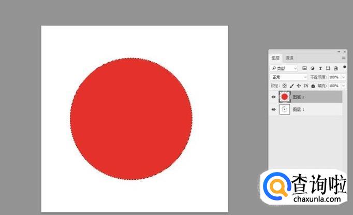The width and height of the screenshot is (353, 215).
Task: Click the lock transparent pixels icon
Action: click(x=285, y=85)
